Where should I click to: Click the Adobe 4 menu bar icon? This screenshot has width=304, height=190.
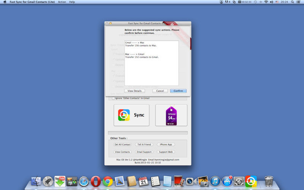[x=228, y=2]
